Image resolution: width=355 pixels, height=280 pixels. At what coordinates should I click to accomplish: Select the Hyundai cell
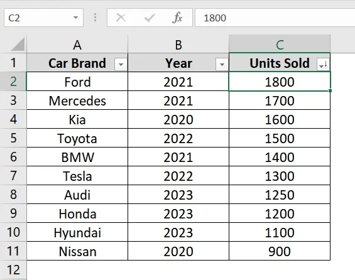[77, 232]
